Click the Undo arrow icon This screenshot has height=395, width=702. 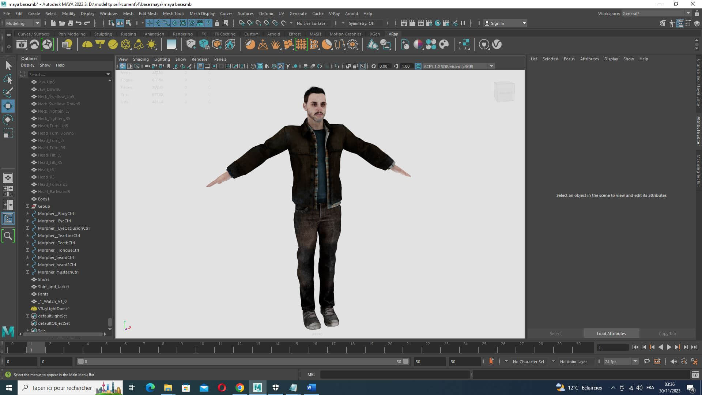coord(79,23)
